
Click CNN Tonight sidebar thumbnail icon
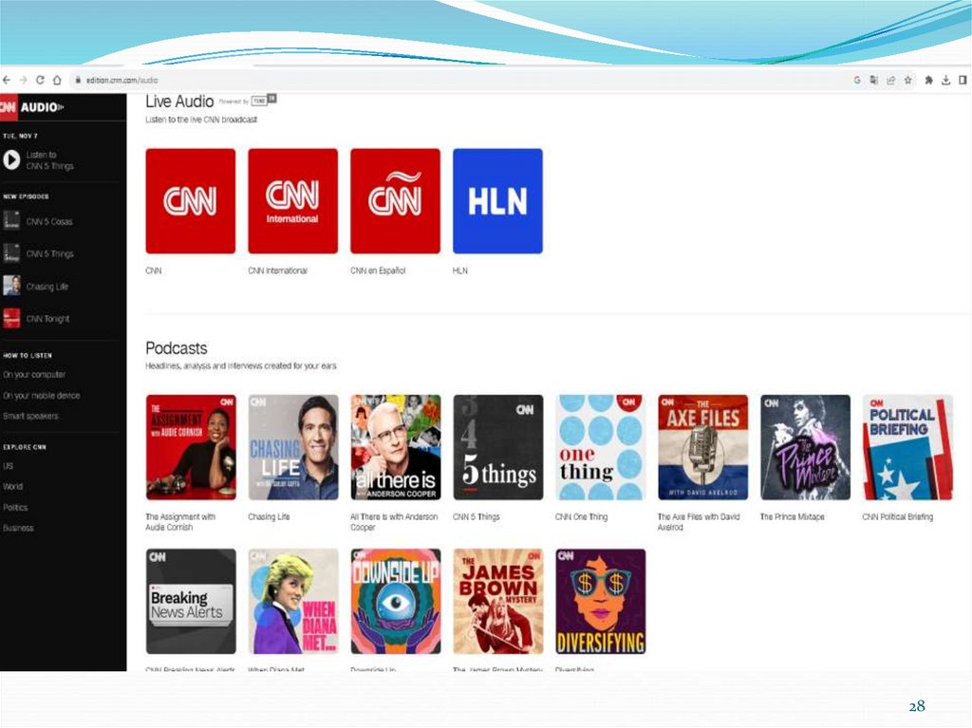pyautogui.click(x=11, y=318)
